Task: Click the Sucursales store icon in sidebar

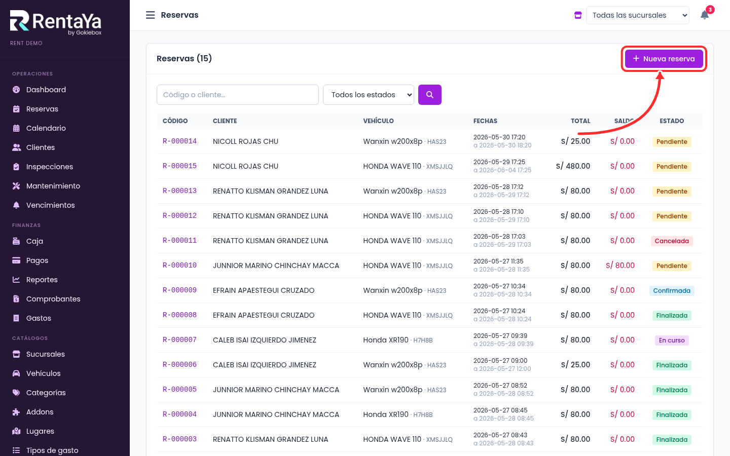Action: point(16,354)
